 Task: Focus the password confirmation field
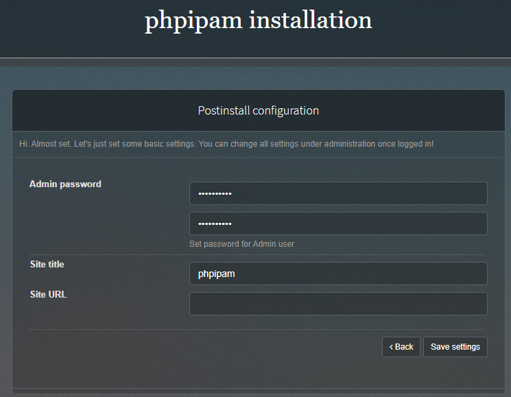coord(338,224)
